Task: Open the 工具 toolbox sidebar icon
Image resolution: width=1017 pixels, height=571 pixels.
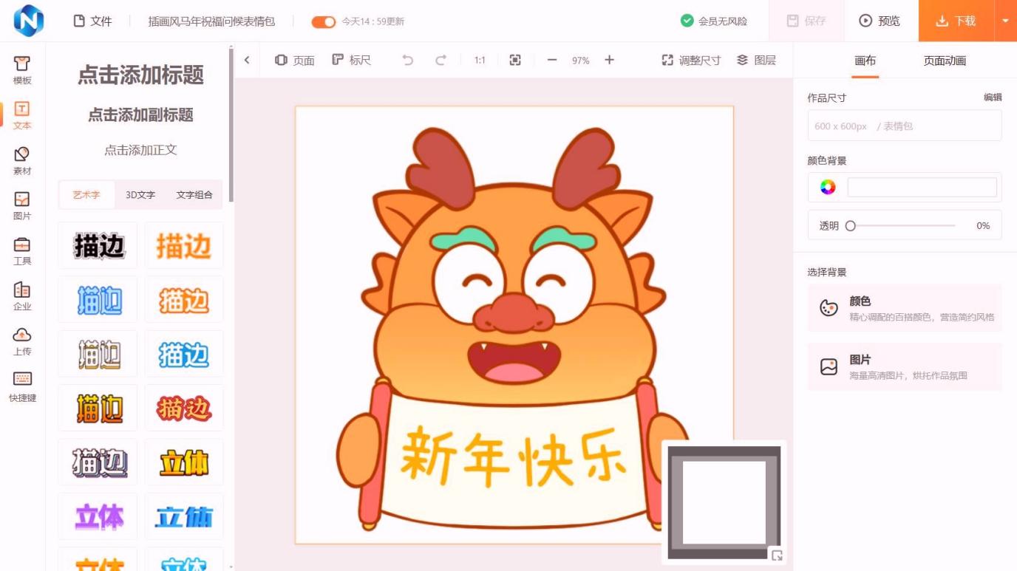Action: (22, 250)
